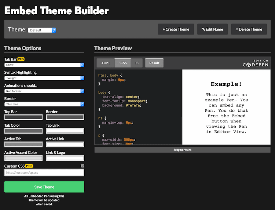
Task: Open the Animations should dropdown
Action: [44, 91]
